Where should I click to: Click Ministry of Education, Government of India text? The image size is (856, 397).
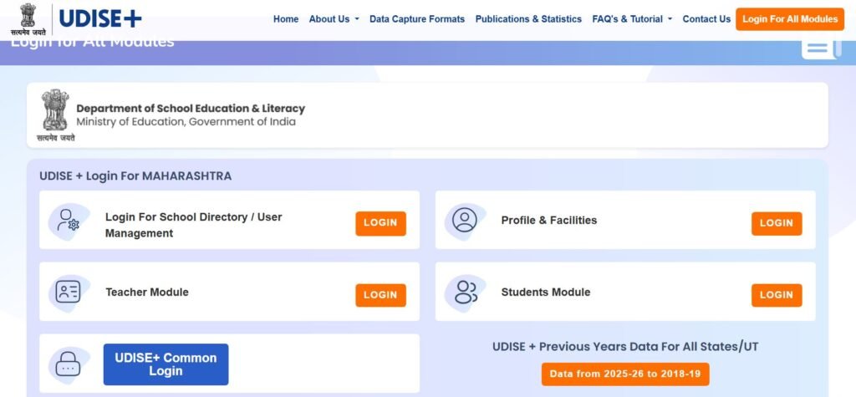(186, 122)
